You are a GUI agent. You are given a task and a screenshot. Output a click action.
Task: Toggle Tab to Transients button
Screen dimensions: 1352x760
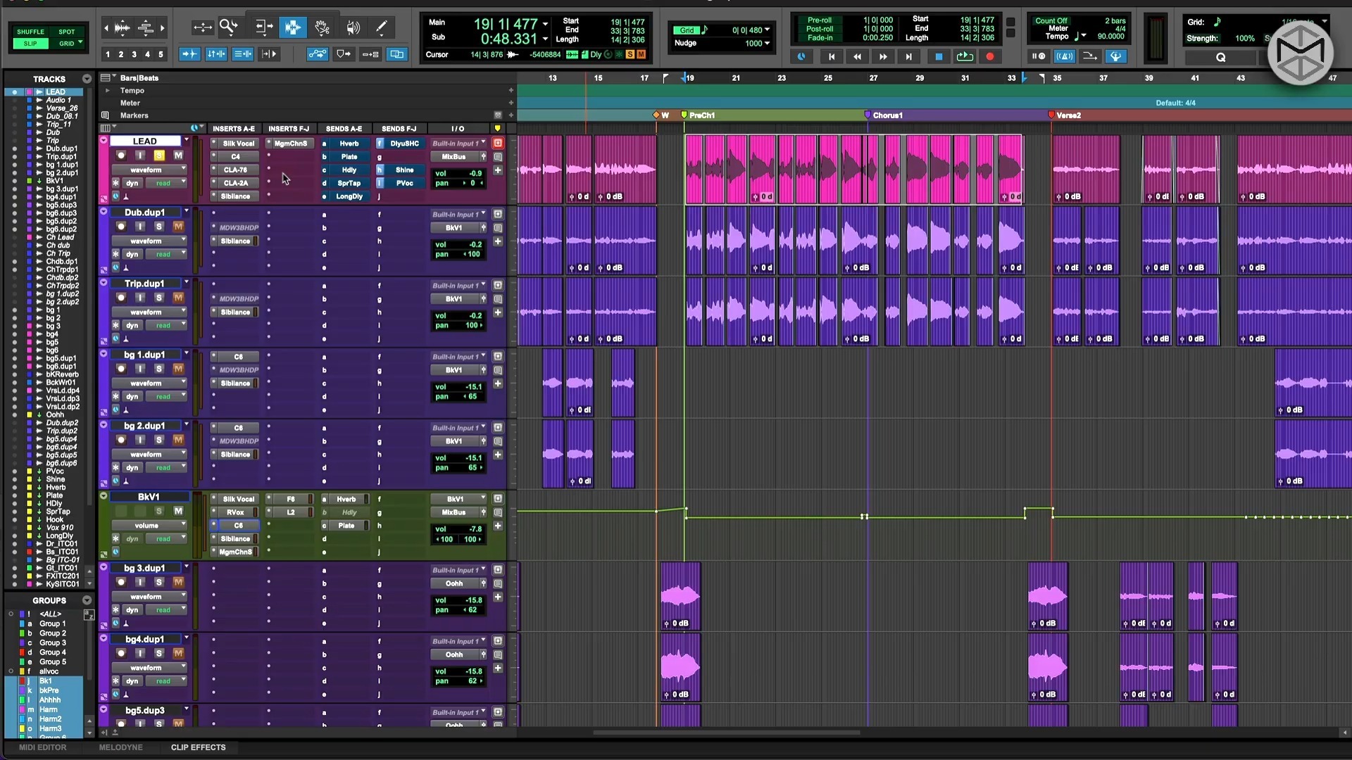[x=189, y=54]
